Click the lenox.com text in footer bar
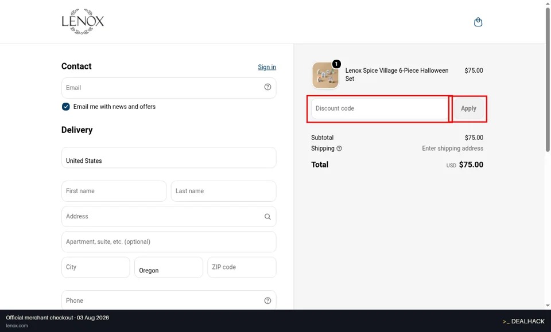551x332 pixels. click(17, 326)
